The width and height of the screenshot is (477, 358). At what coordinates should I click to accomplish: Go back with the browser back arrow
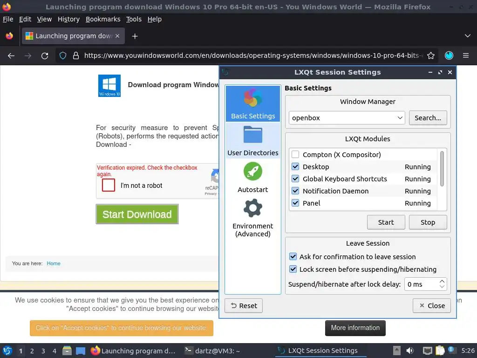[x=11, y=56]
